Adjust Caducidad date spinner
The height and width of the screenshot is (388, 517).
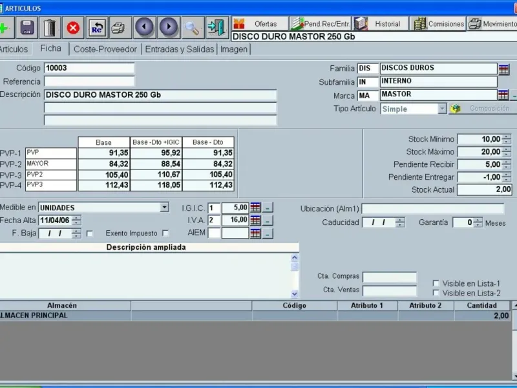[x=400, y=222]
